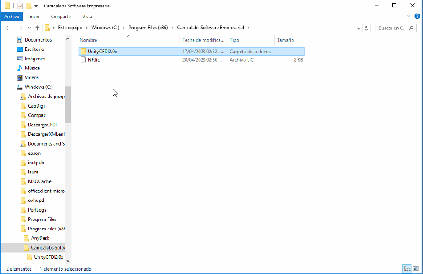Select the NF.lic file icon
Viewport: 423px width, 274px height.
coord(83,60)
